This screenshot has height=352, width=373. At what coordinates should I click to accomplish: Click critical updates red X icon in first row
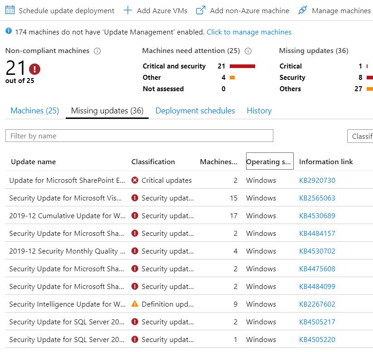tap(135, 180)
